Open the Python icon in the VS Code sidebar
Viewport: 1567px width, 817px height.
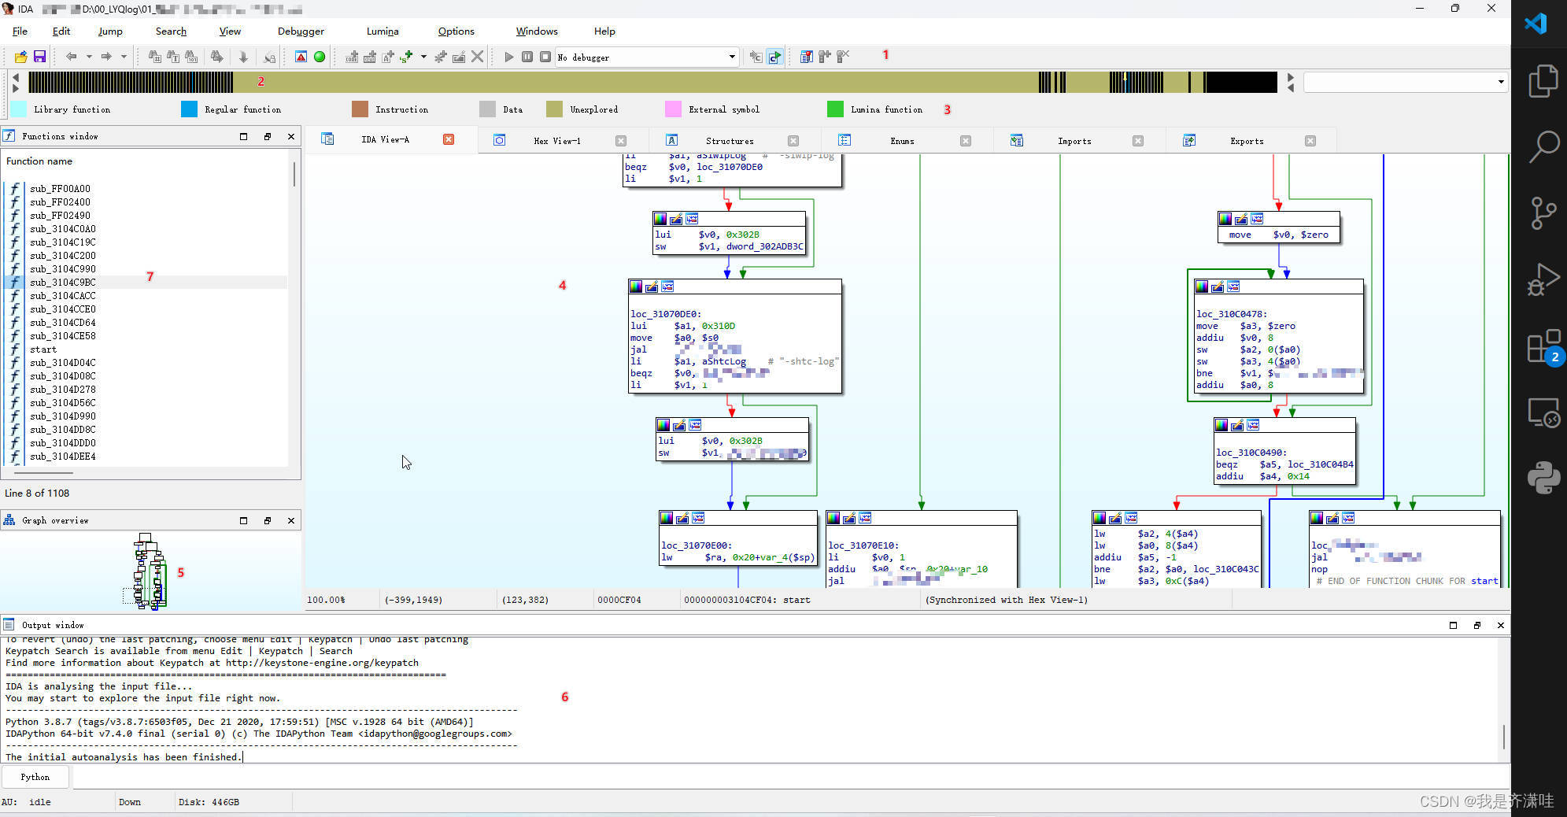tap(1543, 478)
